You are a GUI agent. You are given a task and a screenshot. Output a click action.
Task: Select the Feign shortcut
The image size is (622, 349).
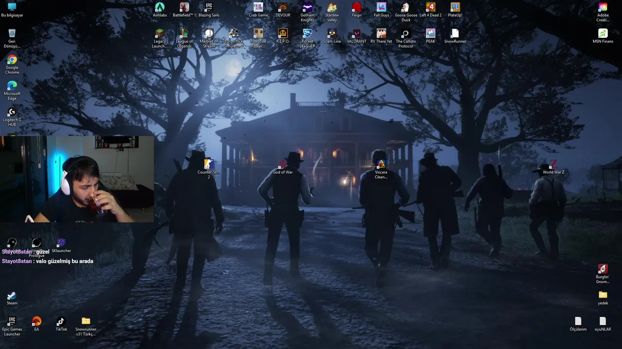pos(357,10)
